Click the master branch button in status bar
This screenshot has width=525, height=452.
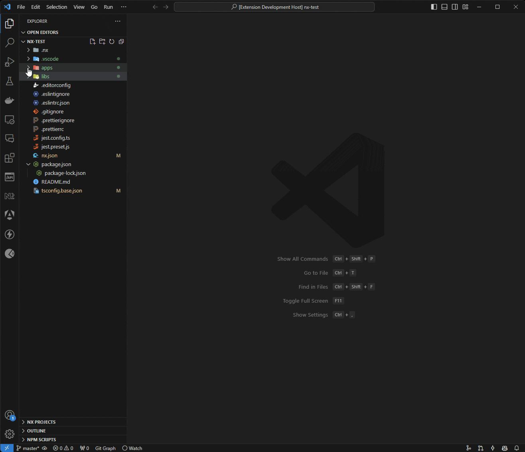point(28,448)
